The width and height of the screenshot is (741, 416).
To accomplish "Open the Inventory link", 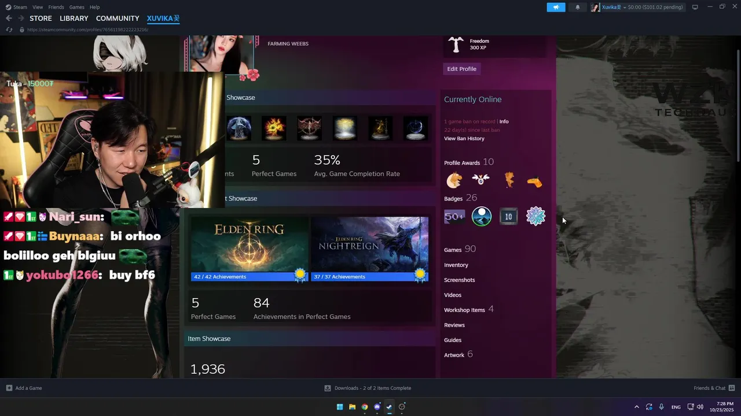I will (456, 265).
